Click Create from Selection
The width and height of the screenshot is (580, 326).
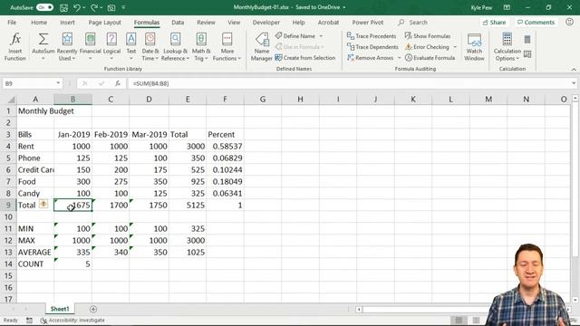click(305, 58)
